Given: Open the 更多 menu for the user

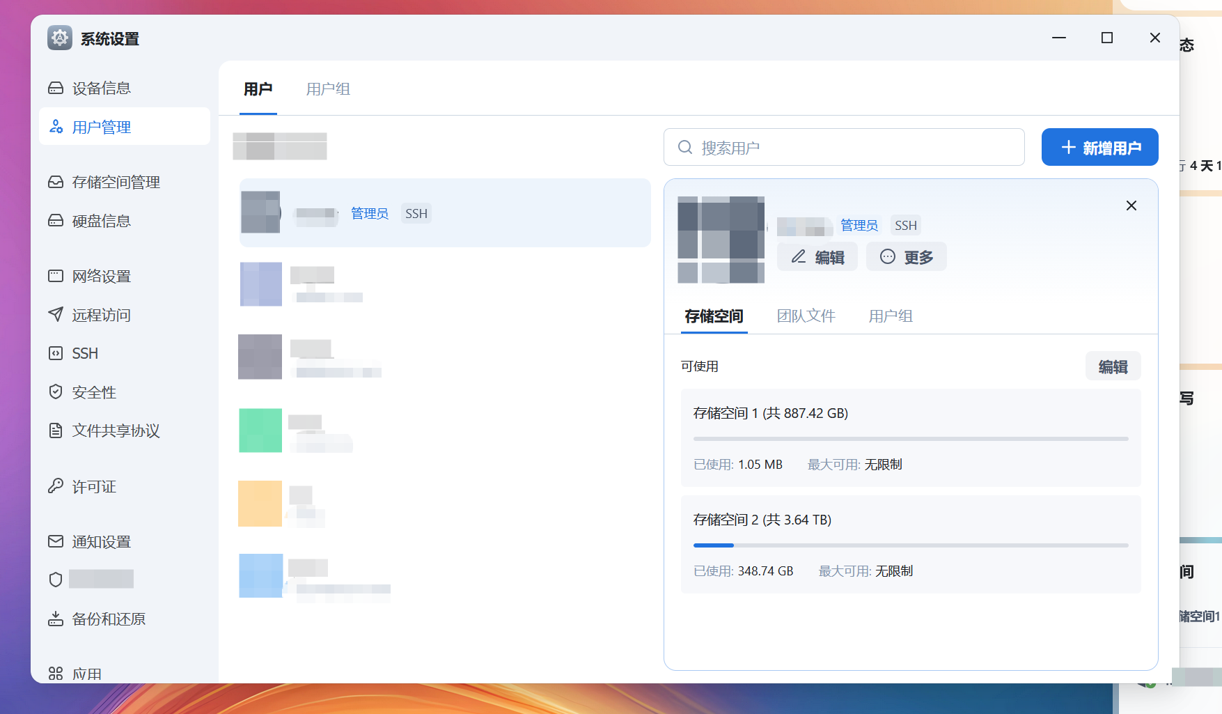Looking at the screenshot, I should pyautogui.click(x=906, y=256).
